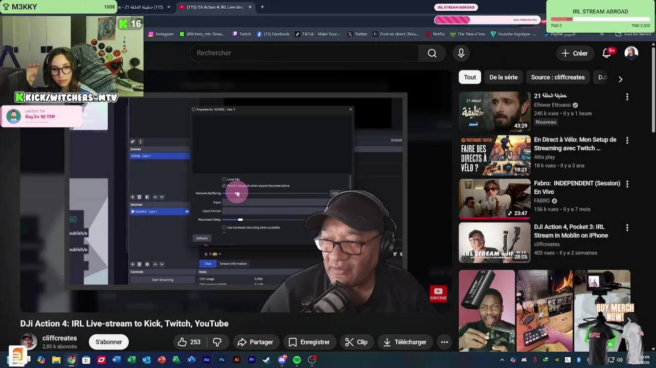Open the account avatar menu
Image resolution: width=656 pixels, height=368 pixels.
pos(631,53)
